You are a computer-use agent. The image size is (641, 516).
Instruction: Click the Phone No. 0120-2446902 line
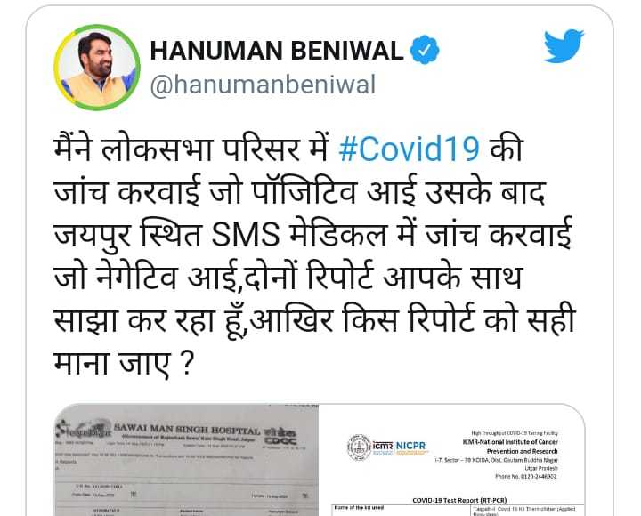click(x=526, y=476)
